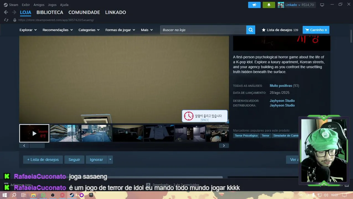
Task: Select the apartment exterior screenshot thumbnail
Action: coord(66,133)
